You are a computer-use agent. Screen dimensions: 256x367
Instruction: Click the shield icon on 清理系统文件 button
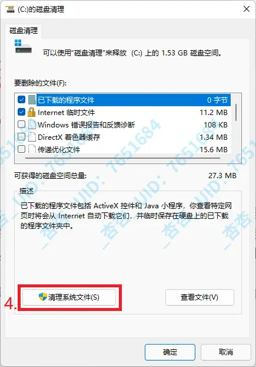click(x=43, y=297)
